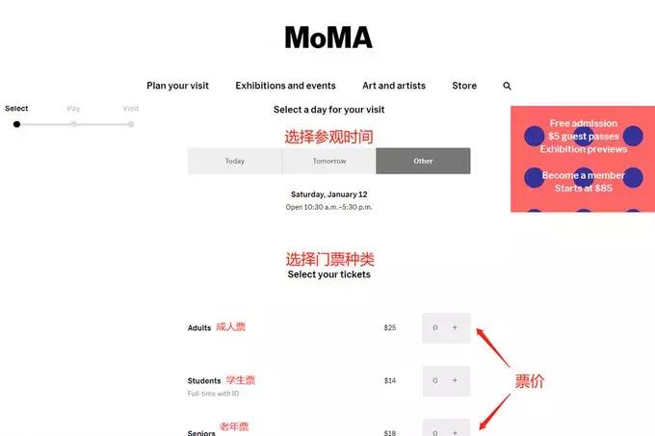Click the MoMA logo
The image size is (655, 436).
click(x=327, y=38)
